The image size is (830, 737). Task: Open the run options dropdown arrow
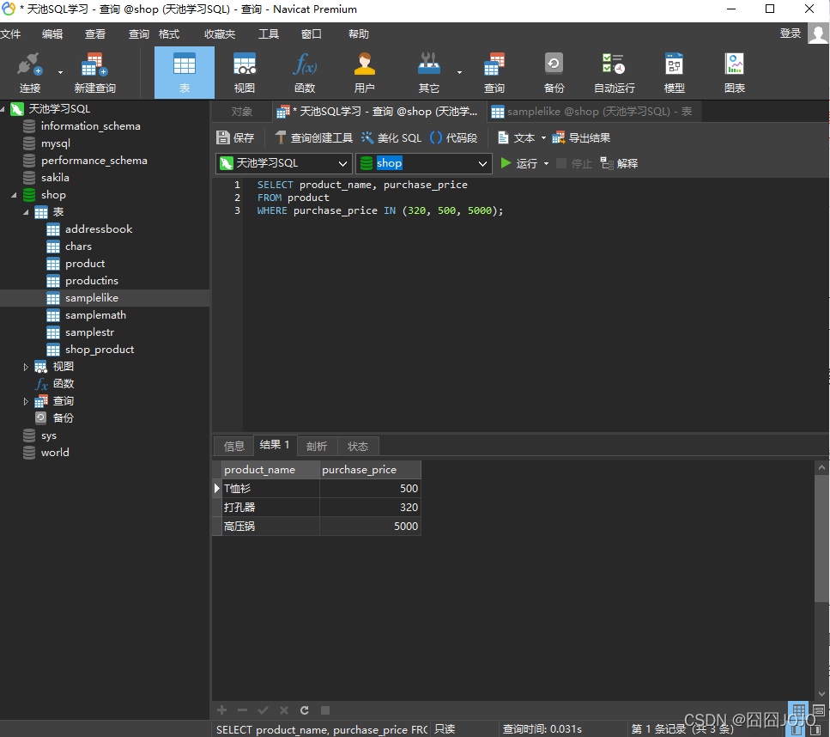click(x=546, y=163)
